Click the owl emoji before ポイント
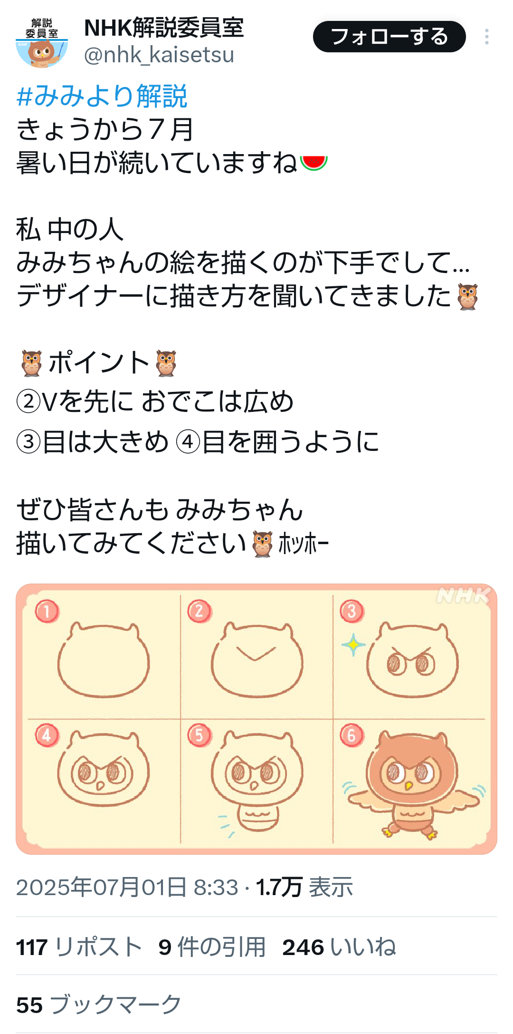Viewport: 513px width, 1034px height. [31, 363]
